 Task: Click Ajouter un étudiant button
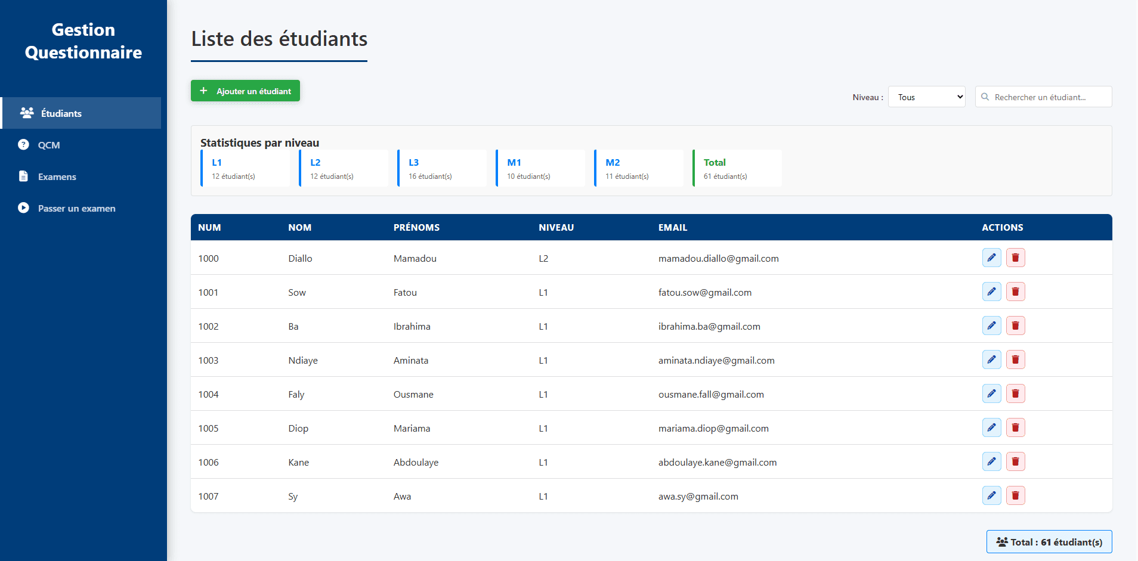[245, 91]
